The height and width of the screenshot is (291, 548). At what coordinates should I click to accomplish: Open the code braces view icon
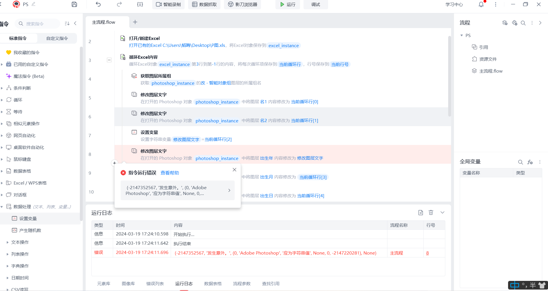(140, 4)
